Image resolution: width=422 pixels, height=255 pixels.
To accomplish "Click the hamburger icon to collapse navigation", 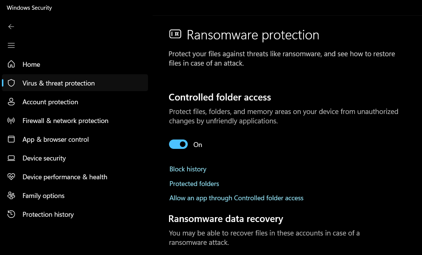I will click(11, 45).
